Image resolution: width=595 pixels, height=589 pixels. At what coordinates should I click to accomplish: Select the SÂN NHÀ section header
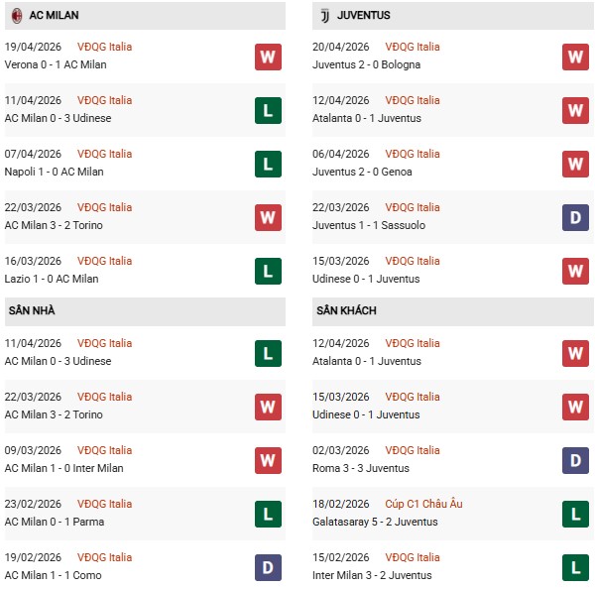[32, 310]
